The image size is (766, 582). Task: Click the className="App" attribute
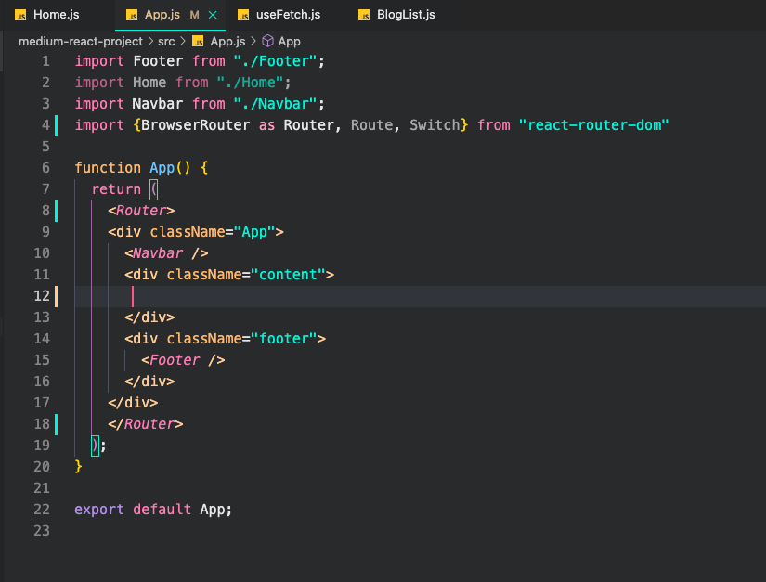coord(213,232)
